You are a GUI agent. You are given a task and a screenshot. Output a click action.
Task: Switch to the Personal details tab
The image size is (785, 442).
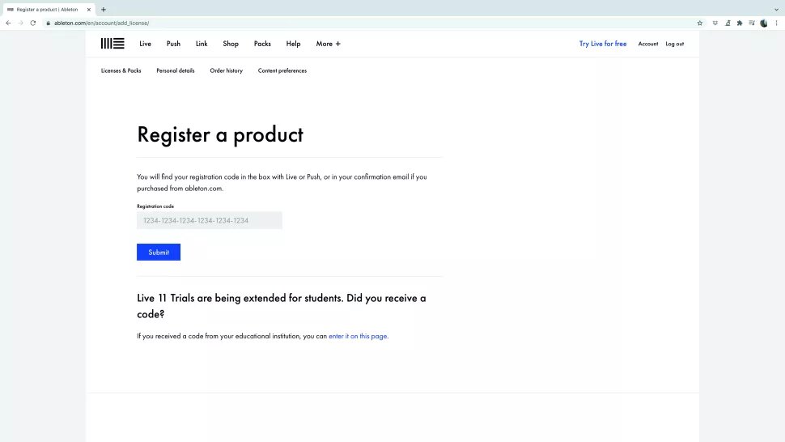tap(176, 70)
